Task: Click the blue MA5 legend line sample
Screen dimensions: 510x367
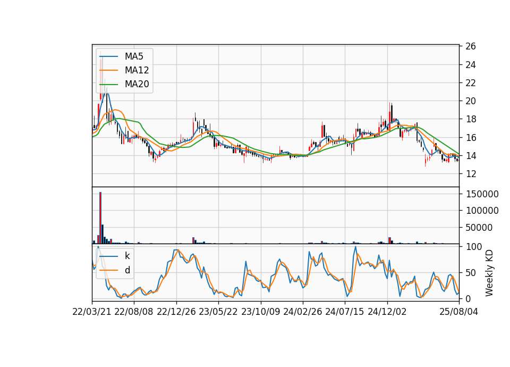Action: click(108, 57)
